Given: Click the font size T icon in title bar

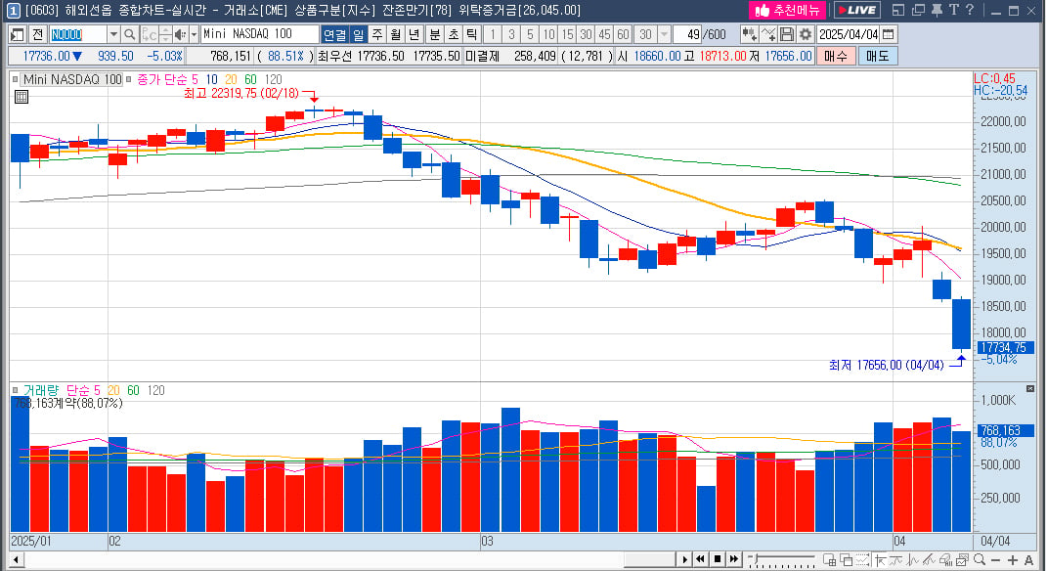Looking at the screenshot, I should click(x=953, y=10).
